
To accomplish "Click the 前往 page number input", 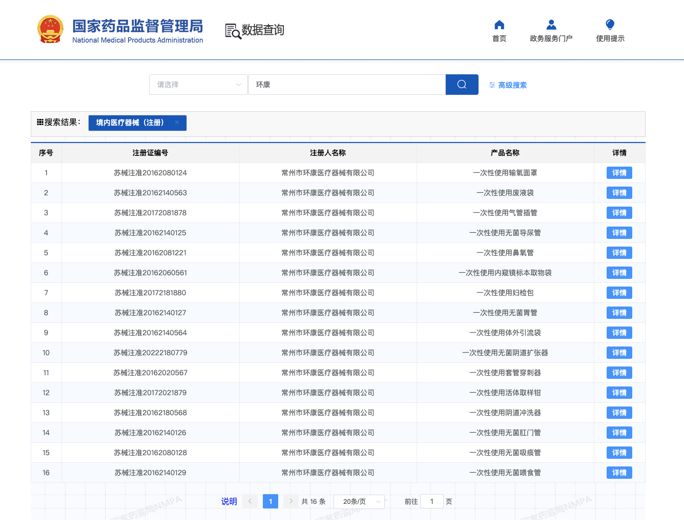I will coord(431,501).
